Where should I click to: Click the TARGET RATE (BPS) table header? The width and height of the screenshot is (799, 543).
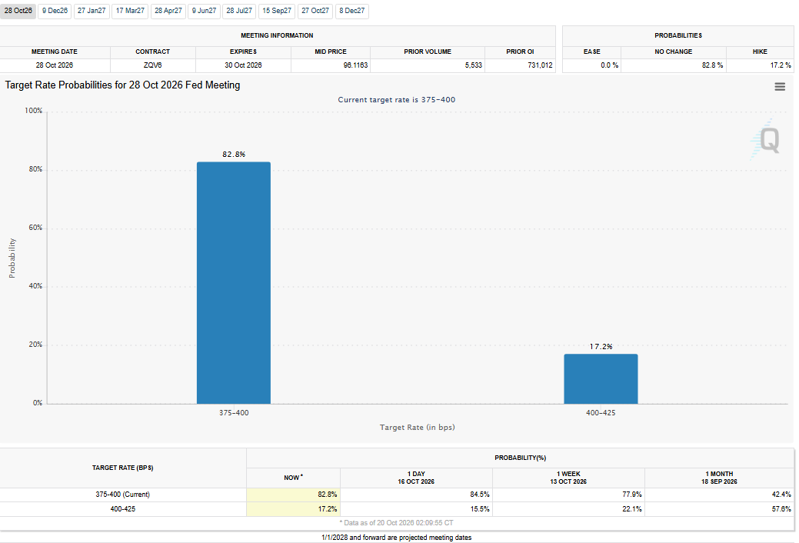pyautogui.click(x=123, y=468)
